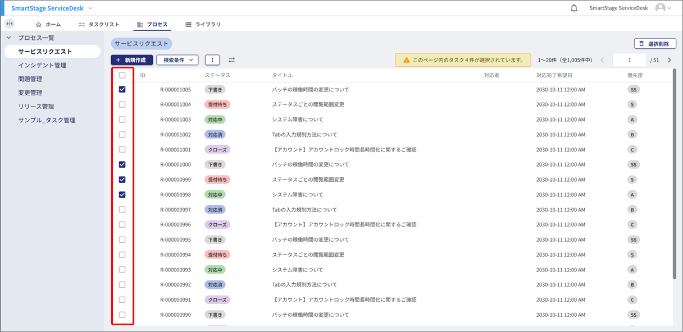Open the three-dot more options menu
The image size is (683, 332).
coord(212,60)
